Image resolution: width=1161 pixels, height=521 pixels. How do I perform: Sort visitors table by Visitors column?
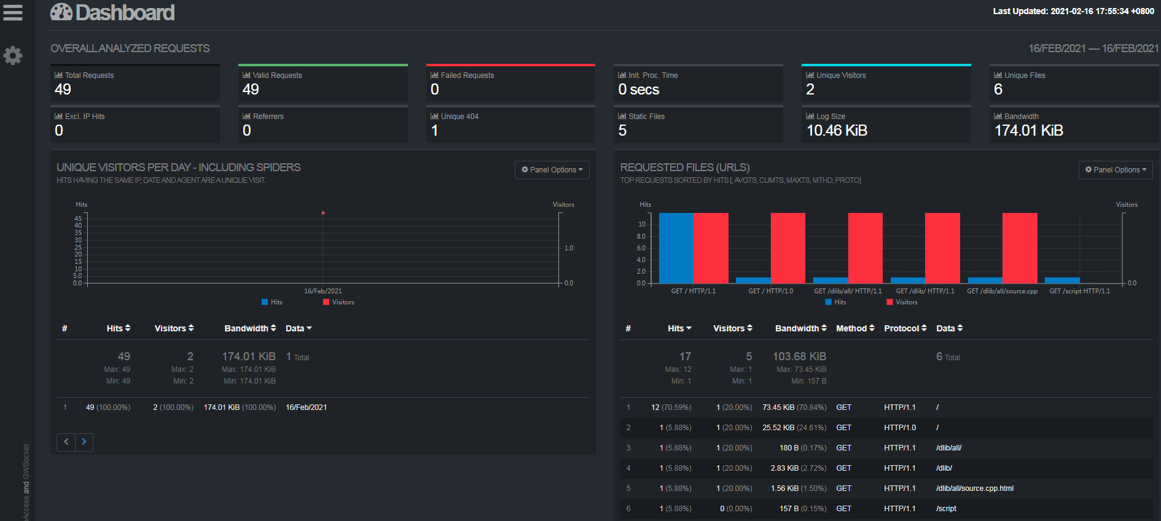coord(174,328)
